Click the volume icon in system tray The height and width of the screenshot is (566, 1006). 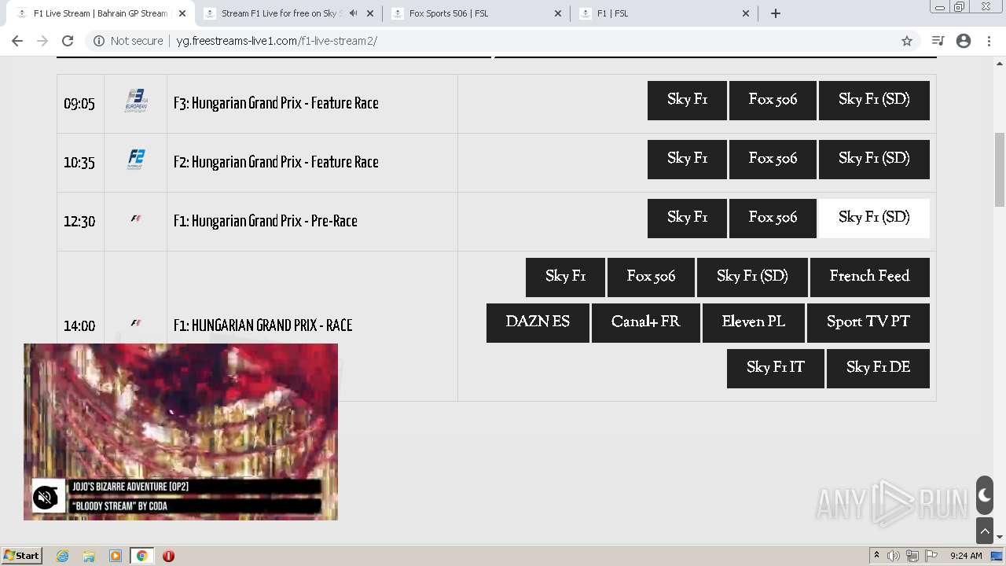click(894, 556)
